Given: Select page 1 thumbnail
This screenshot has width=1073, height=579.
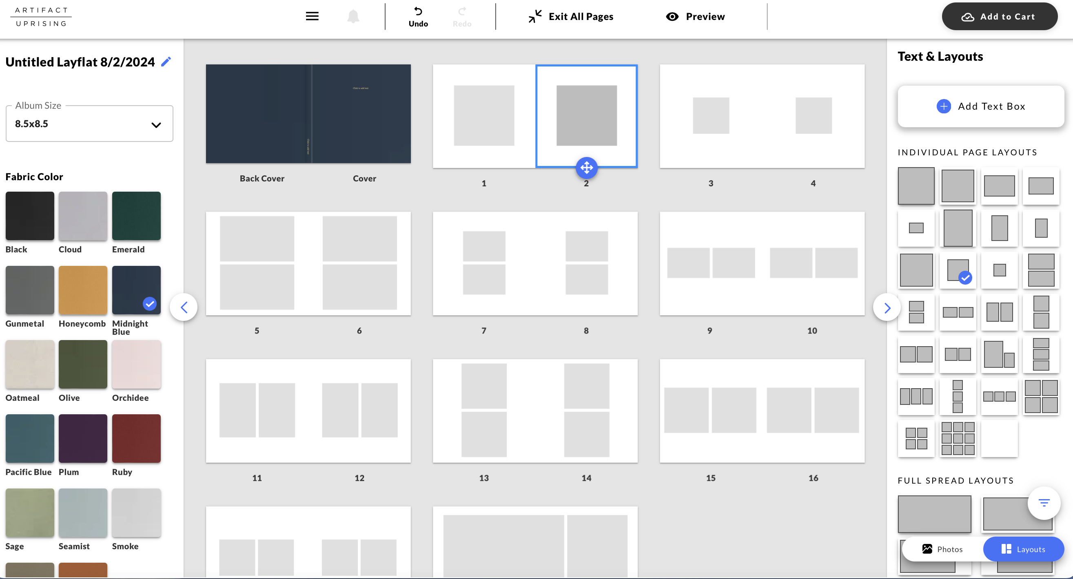Looking at the screenshot, I should (x=484, y=116).
